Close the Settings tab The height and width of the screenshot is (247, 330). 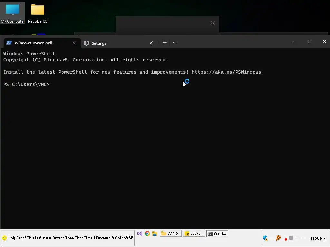pos(151,43)
